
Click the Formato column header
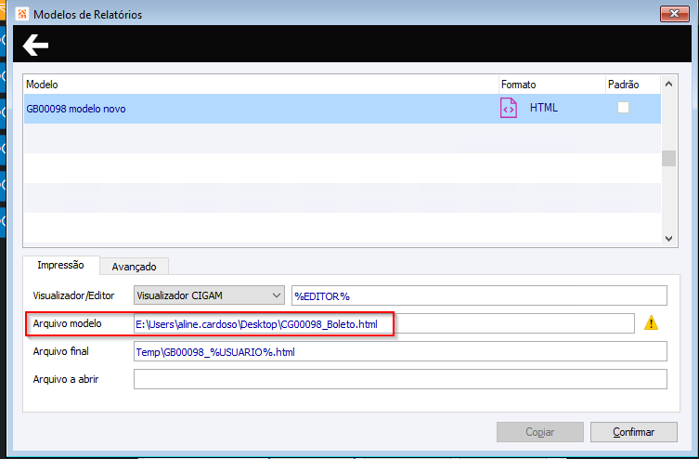[x=552, y=85]
